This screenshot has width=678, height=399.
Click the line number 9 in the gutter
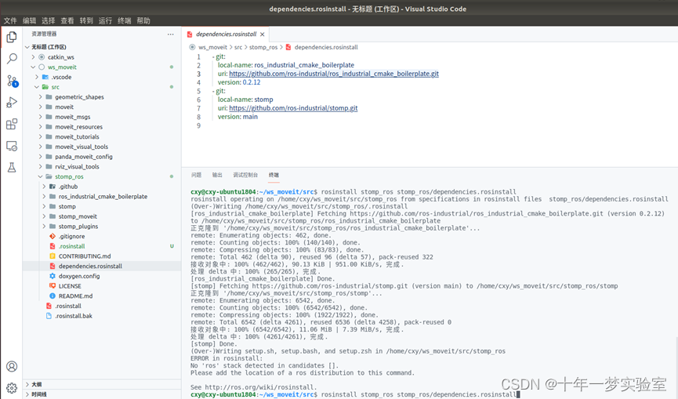coord(198,125)
